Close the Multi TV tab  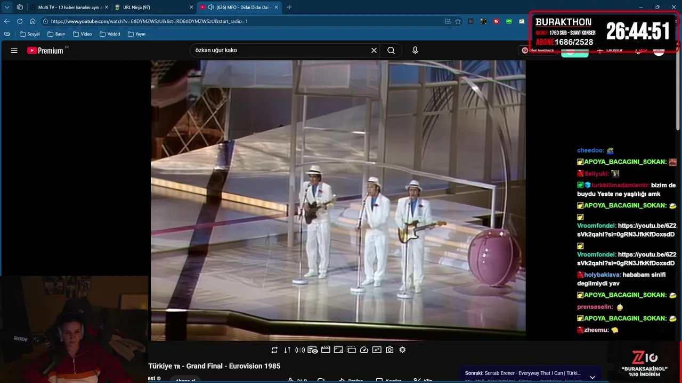107,7
